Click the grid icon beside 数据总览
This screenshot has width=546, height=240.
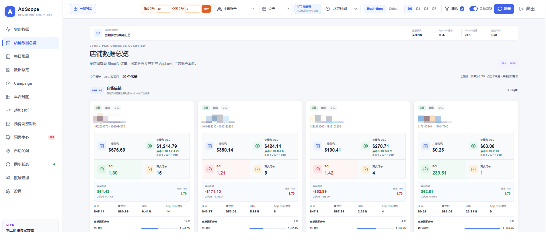pos(8,70)
